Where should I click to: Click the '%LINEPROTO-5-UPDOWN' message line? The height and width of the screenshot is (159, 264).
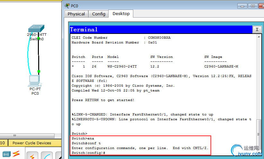coord(162,122)
